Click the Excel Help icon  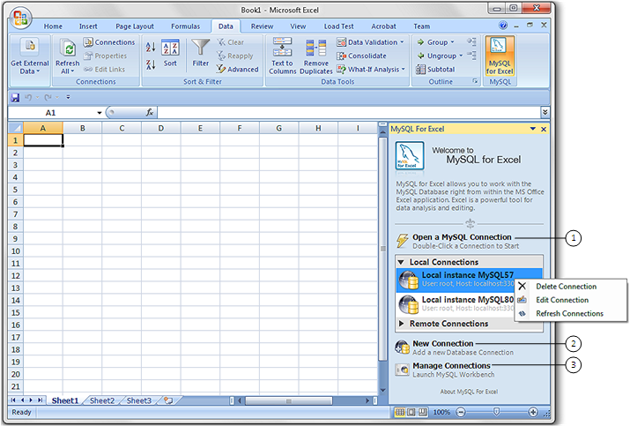click(x=502, y=26)
